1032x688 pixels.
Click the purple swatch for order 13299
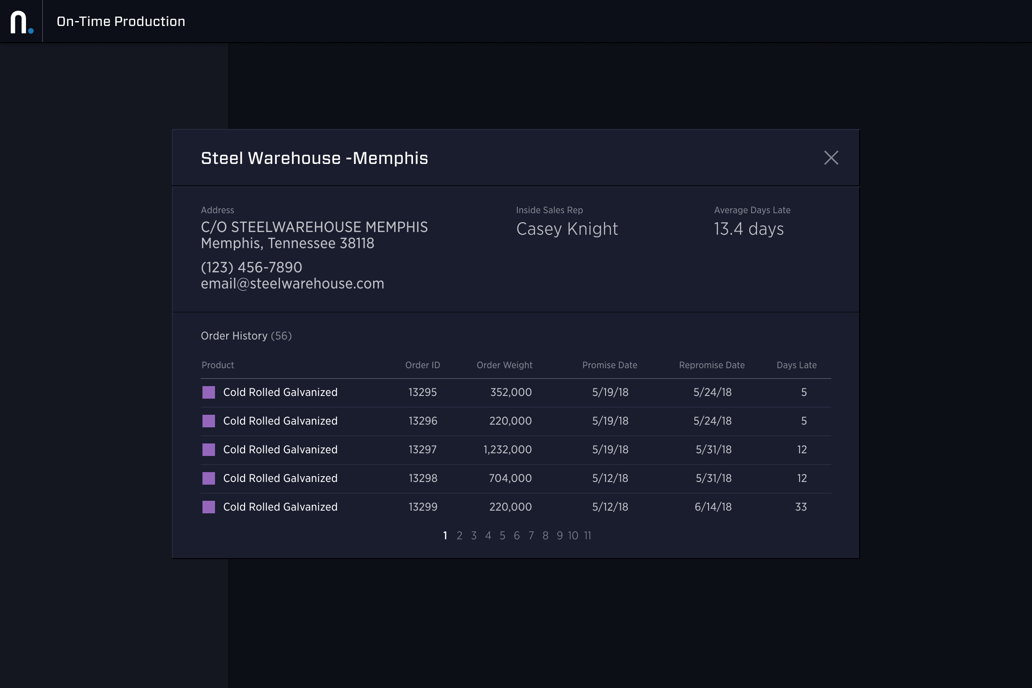pos(209,507)
